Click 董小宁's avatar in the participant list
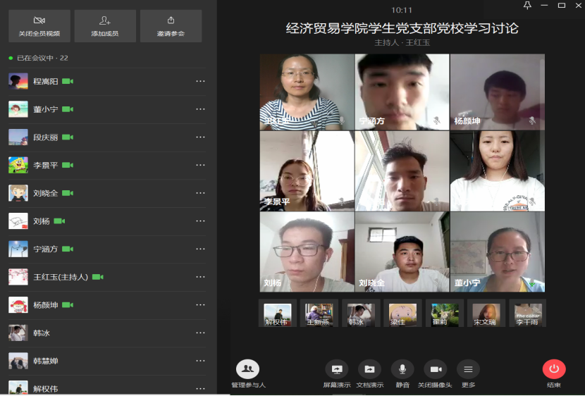This screenshot has width=585, height=396. [18, 109]
